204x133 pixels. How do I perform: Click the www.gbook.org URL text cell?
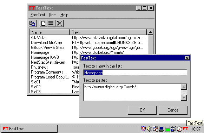point(107,47)
